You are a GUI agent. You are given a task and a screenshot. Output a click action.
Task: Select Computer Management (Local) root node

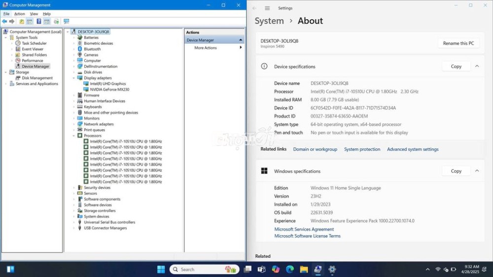click(x=35, y=32)
